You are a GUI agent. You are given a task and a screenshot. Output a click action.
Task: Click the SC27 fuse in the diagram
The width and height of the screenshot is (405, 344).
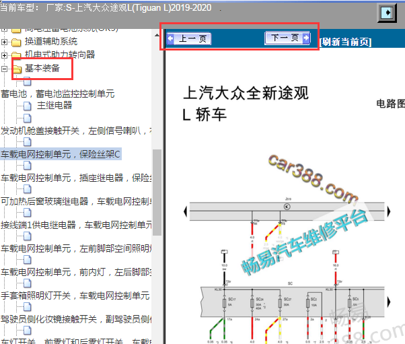pyautogui.click(x=280, y=303)
